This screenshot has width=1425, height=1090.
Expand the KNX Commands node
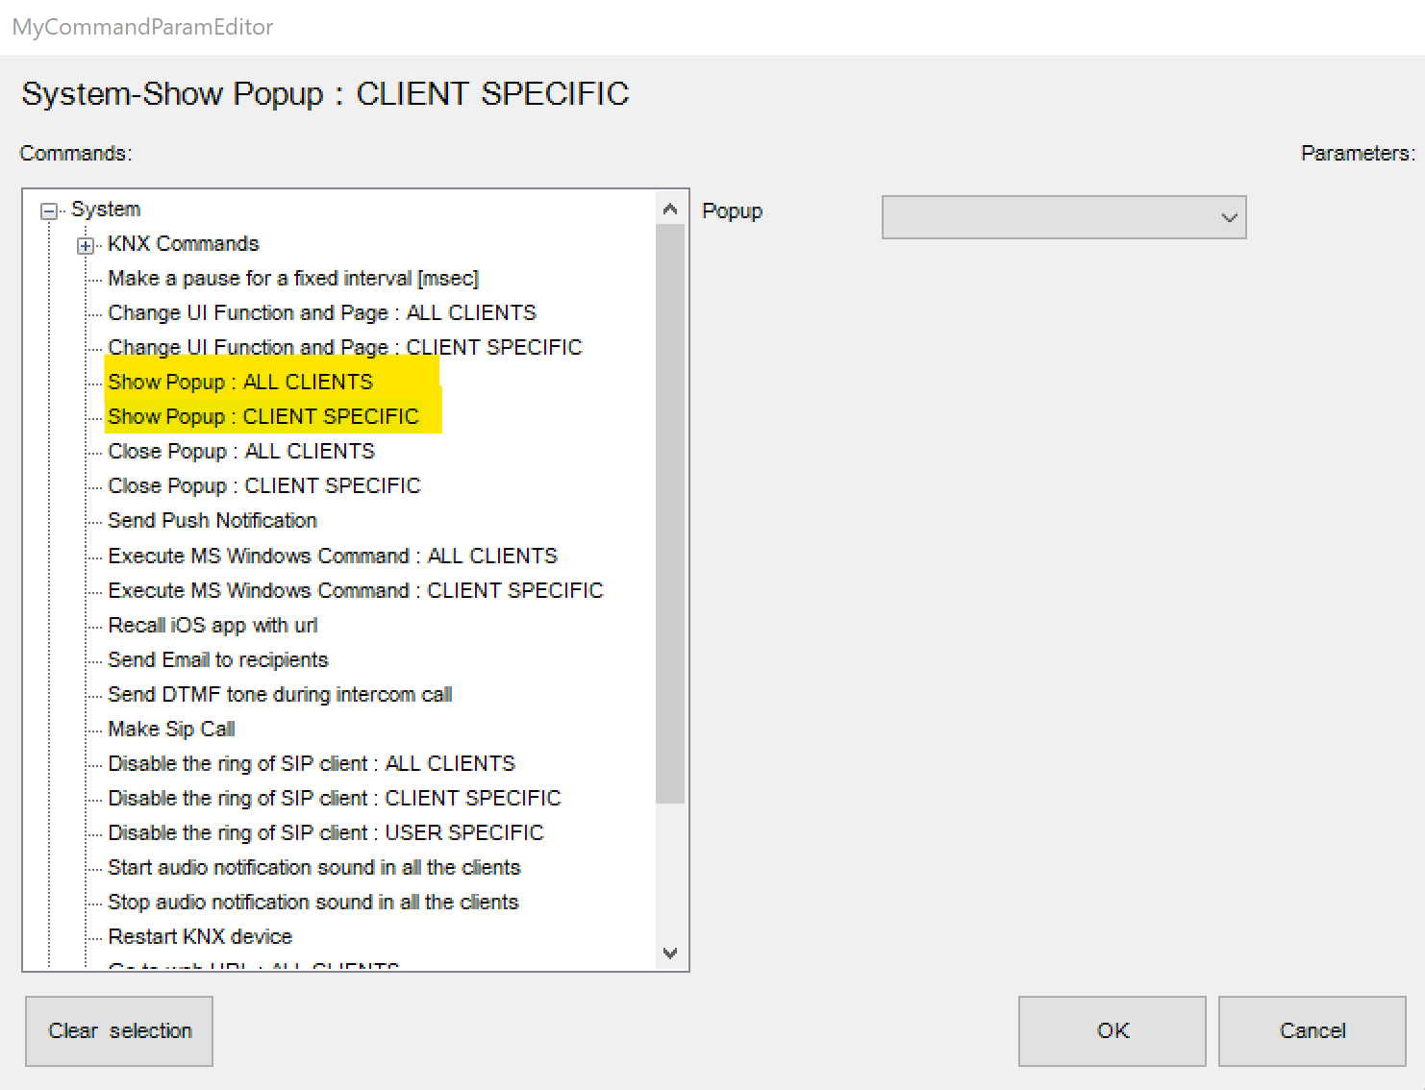tap(86, 246)
